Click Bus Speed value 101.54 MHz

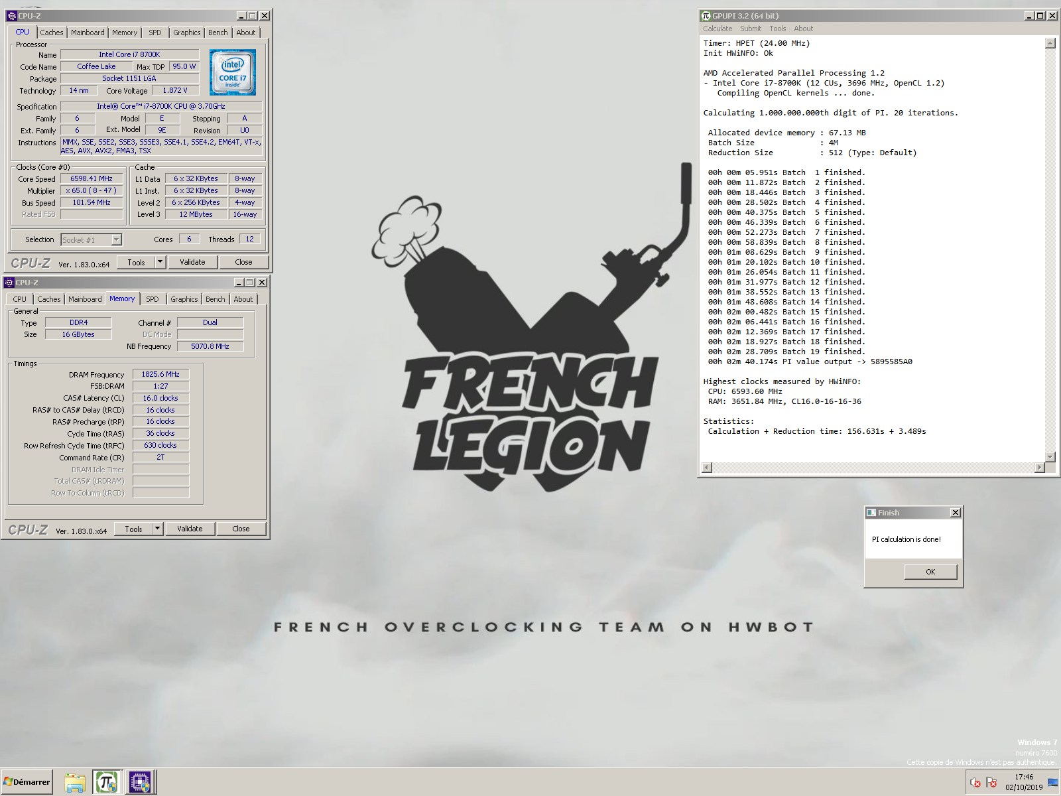click(92, 202)
